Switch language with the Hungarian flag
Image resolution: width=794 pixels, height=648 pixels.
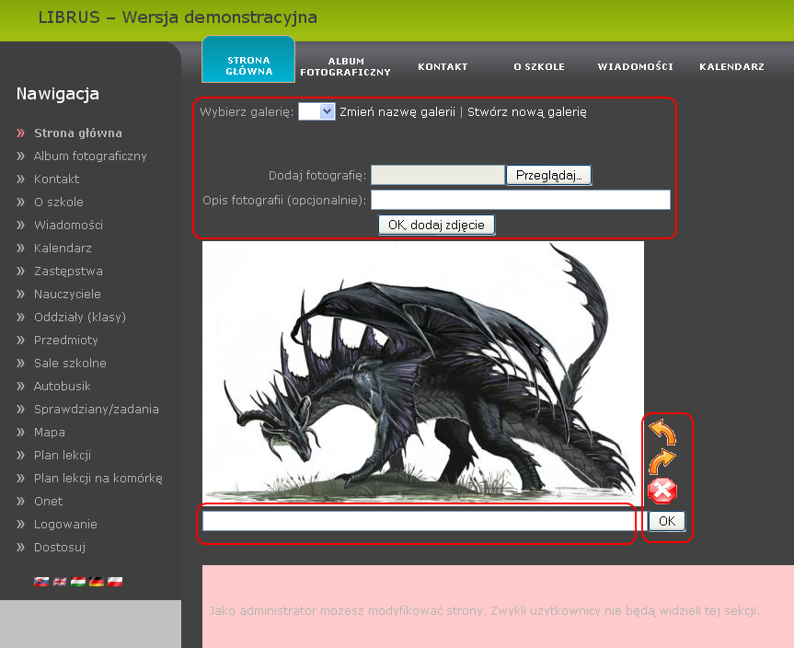point(78,581)
